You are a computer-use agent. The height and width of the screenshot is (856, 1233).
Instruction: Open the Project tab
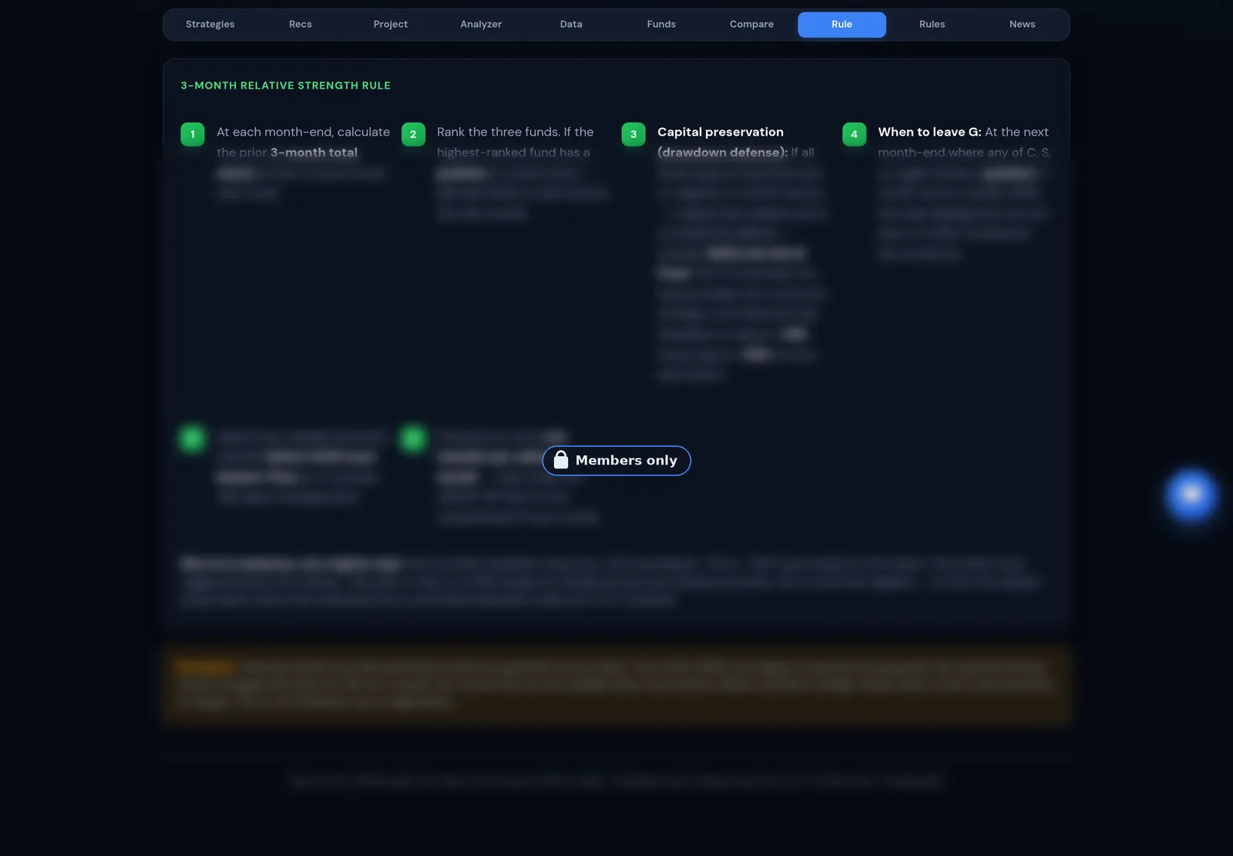(x=391, y=25)
